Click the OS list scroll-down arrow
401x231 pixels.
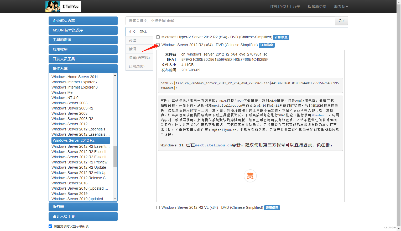[115, 199]
